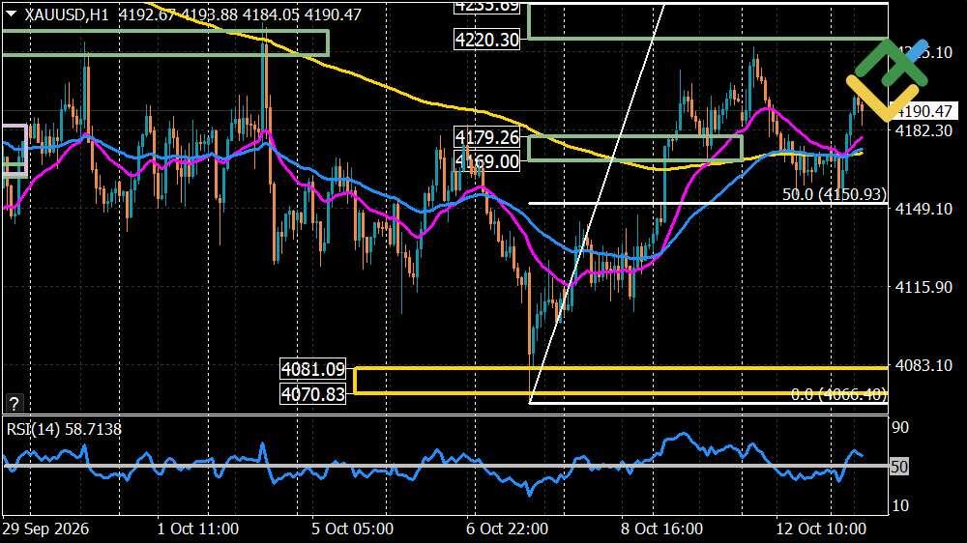Image resolution: width=967 pixels, height=543 pixels.
Task: Click the XAUUSD,H1 symbol title text
Action: click(67, 14)
